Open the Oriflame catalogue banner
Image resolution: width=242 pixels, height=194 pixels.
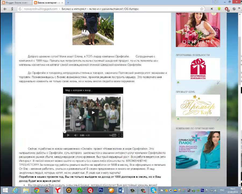(x=198, y=30)
